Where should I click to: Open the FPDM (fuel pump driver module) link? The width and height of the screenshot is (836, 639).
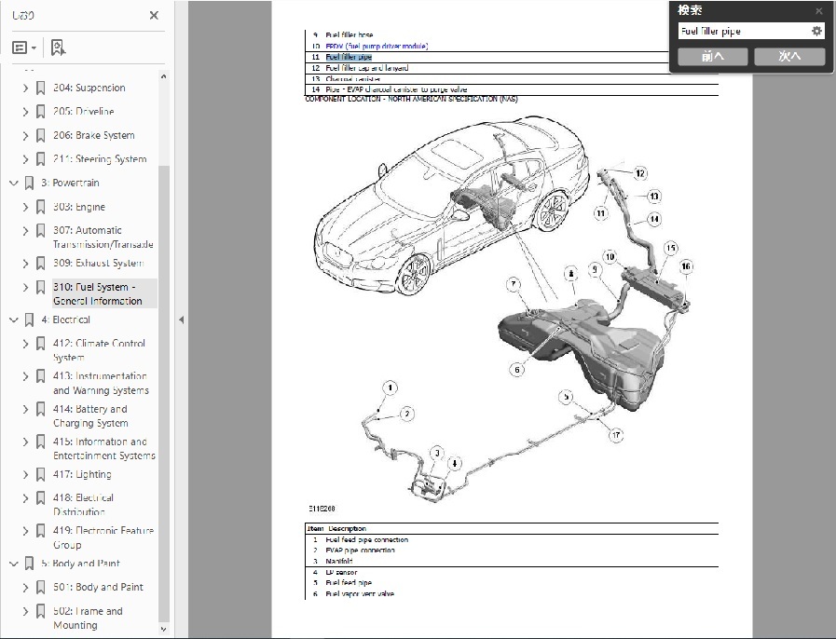[377, 47]
